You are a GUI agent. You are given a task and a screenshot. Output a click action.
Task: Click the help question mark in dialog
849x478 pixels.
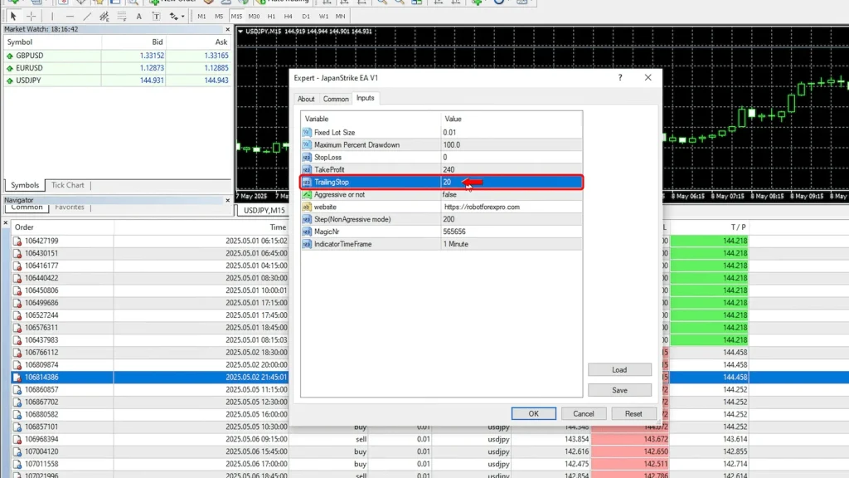click(x=620, y=77)
